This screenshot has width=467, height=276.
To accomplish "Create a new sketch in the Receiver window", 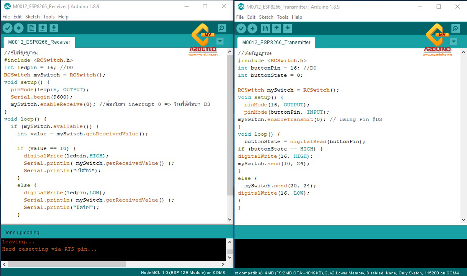I will click(31, 28).
